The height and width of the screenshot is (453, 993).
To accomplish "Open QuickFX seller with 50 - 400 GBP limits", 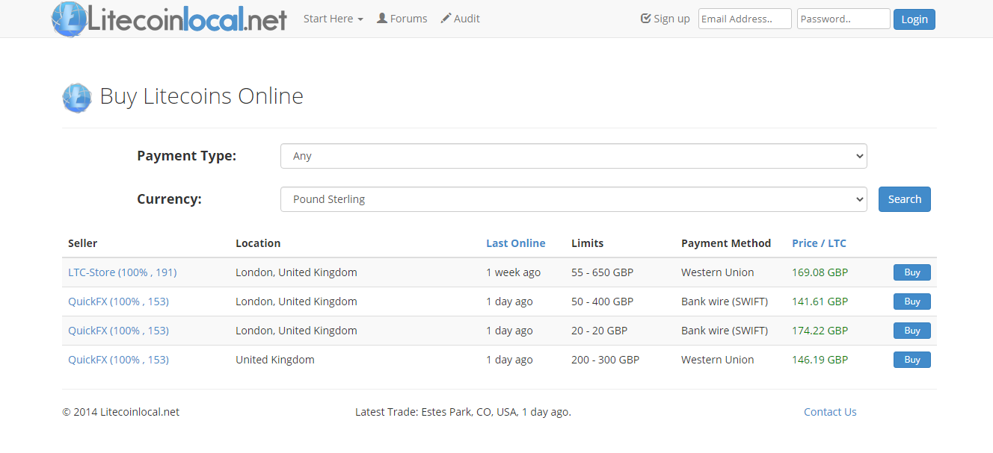I will (x=118, y=302).
